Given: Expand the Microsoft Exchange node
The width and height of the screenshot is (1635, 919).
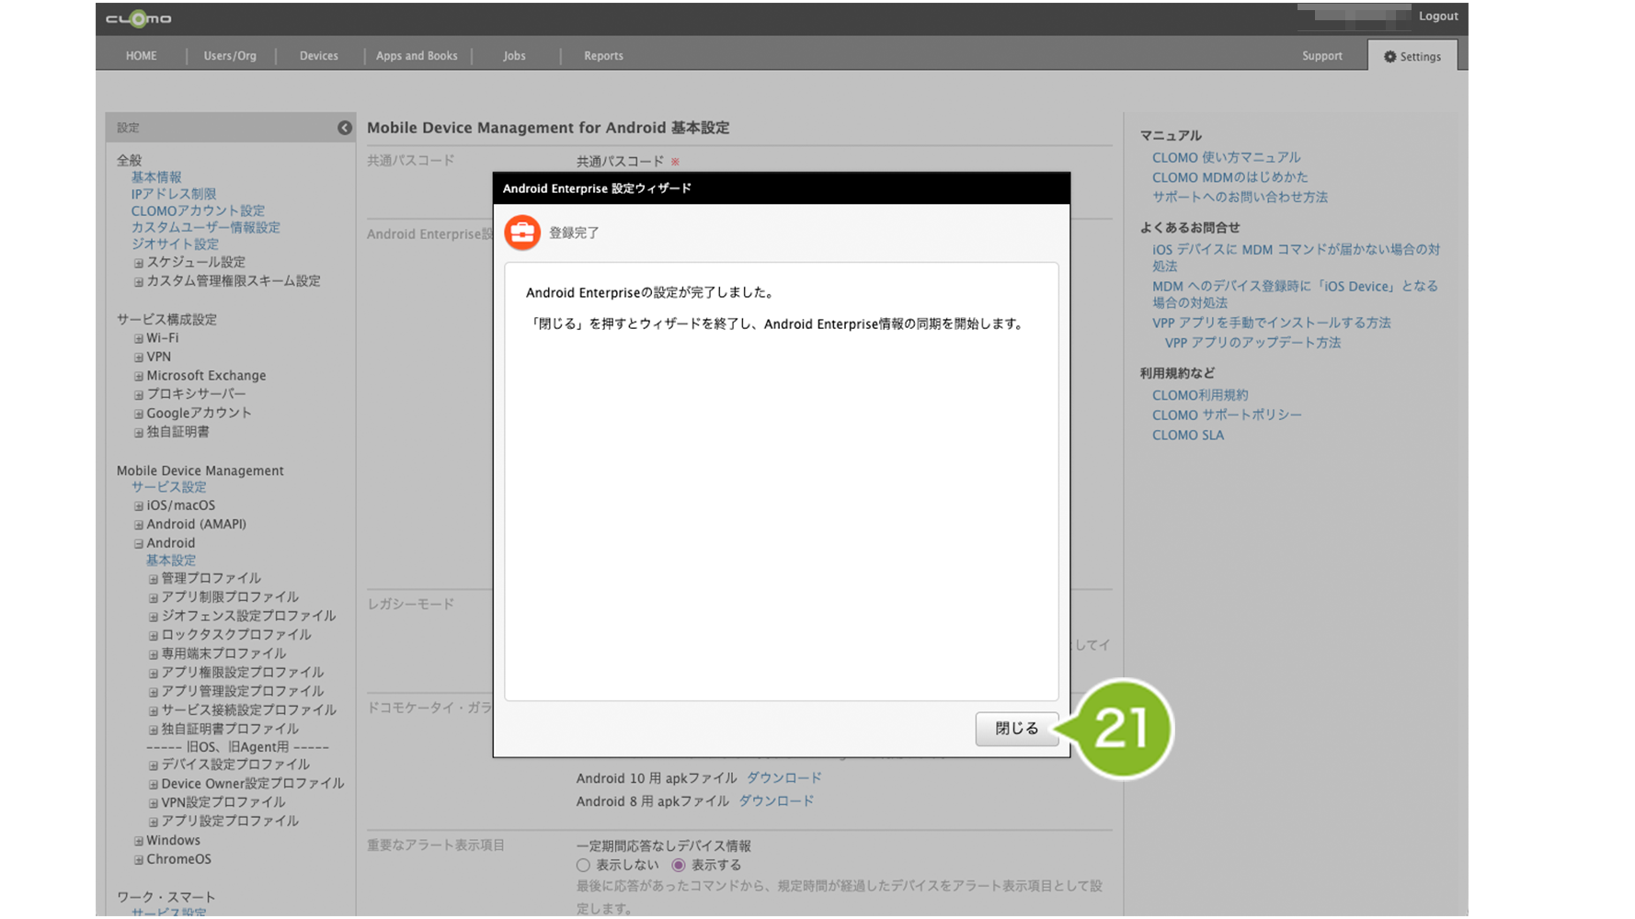Looking at the screenshot, I should coord(139,377).
